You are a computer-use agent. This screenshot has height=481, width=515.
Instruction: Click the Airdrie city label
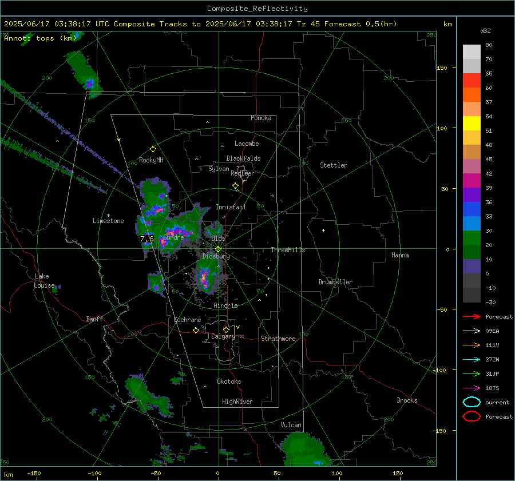pos(225,305)
